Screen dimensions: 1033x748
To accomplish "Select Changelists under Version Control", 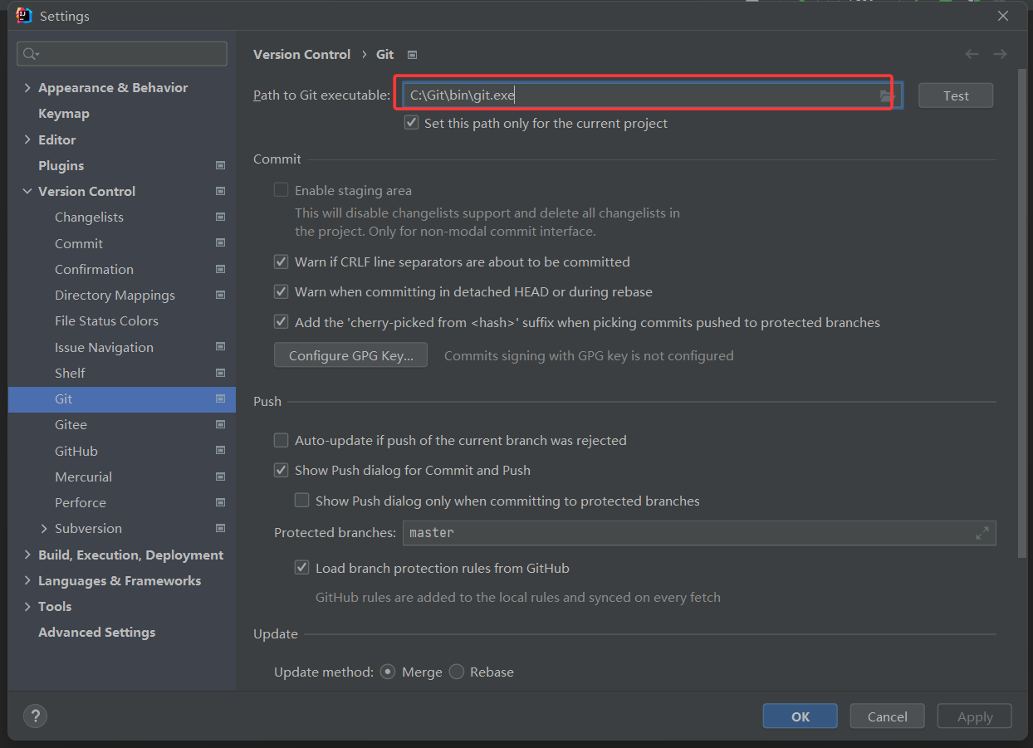I will [x=89, y=217].
